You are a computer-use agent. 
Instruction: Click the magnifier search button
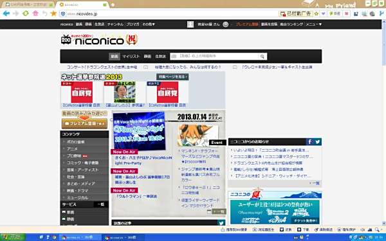tap(262, 57)
